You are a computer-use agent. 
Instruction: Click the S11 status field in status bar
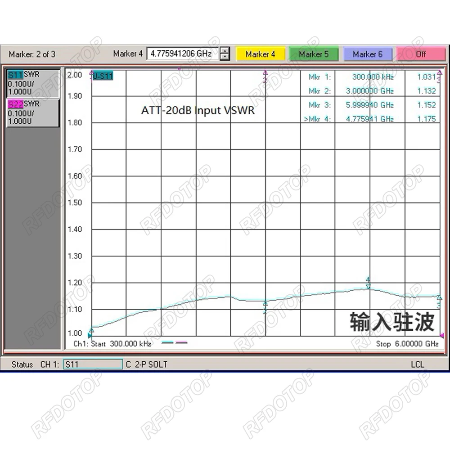(x=93, y=364)
